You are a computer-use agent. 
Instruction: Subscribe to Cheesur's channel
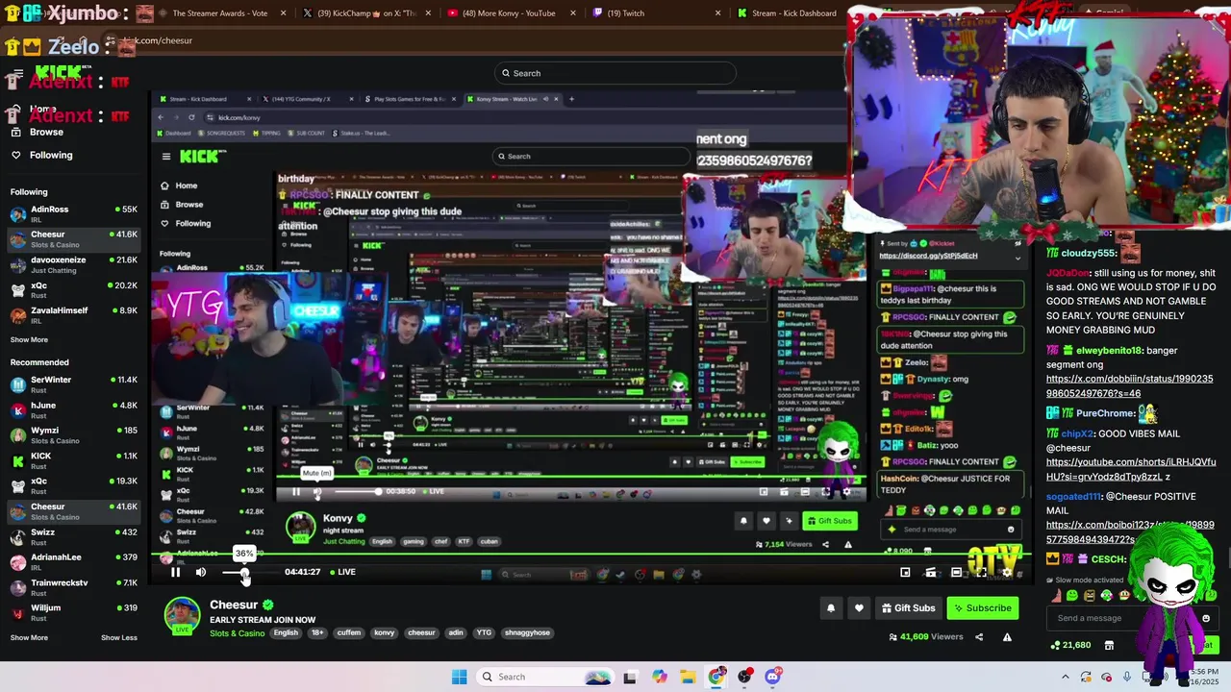pos(982,608)
